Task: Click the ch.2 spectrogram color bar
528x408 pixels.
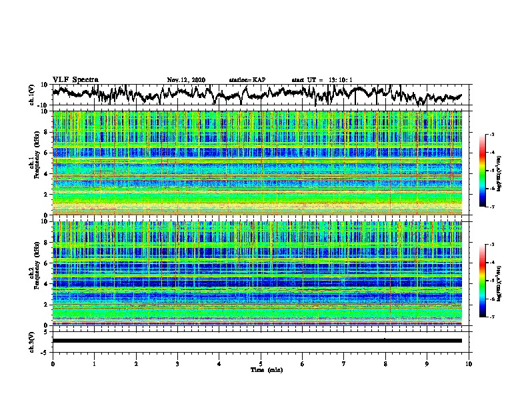Action: (482, 281)
